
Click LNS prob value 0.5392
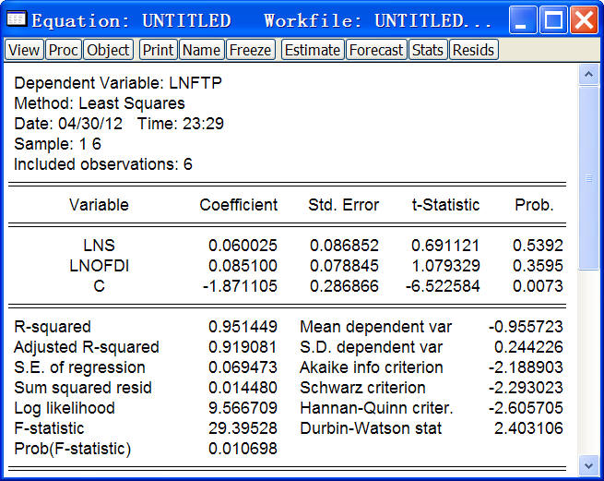(x=538, y=246)
